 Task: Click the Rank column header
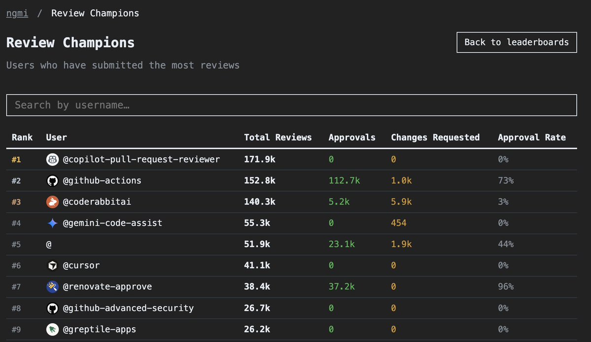coord(22,137)
